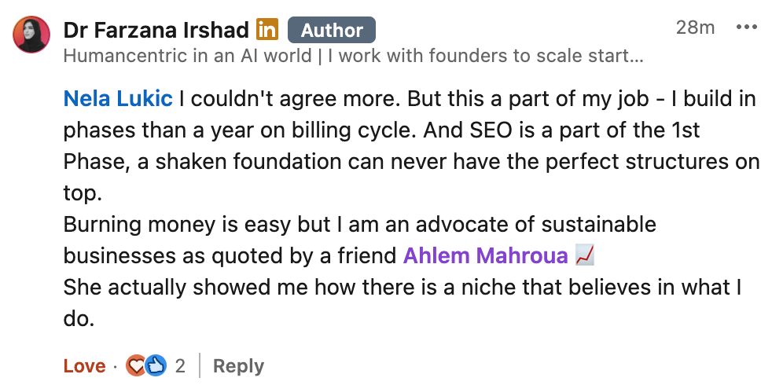Toggle the Love reaction on this comment
Screen dimensions: 783x385
click(84, 366)
